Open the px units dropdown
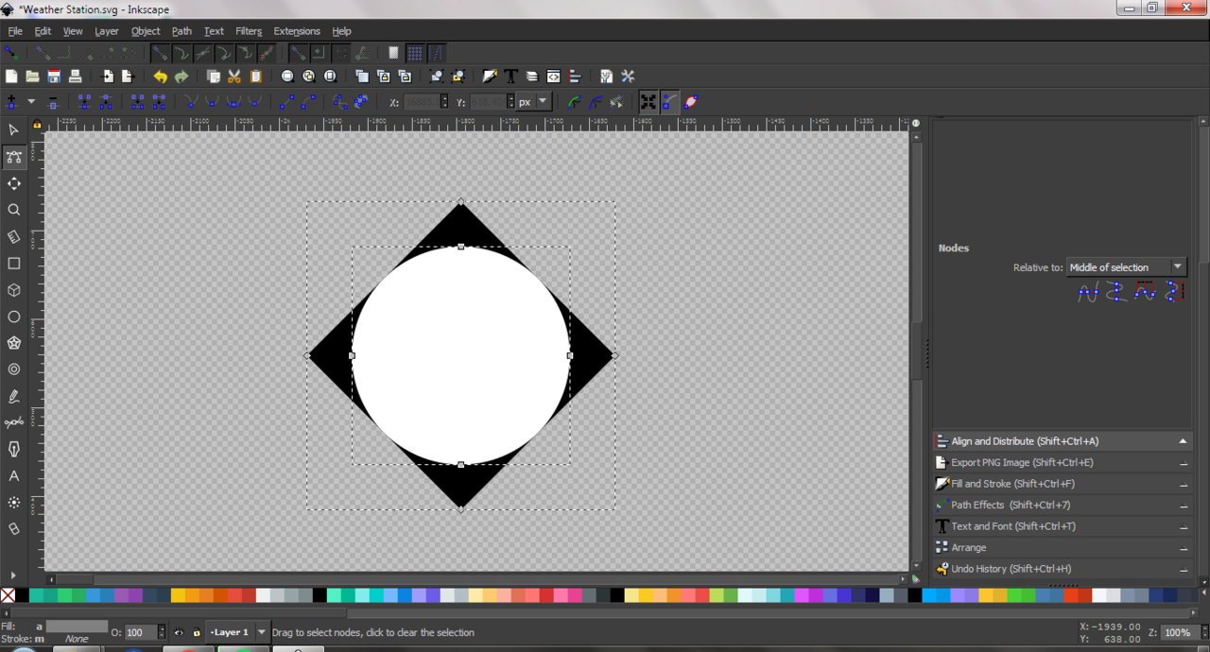The image size is (1210, 652). point(534,102)
